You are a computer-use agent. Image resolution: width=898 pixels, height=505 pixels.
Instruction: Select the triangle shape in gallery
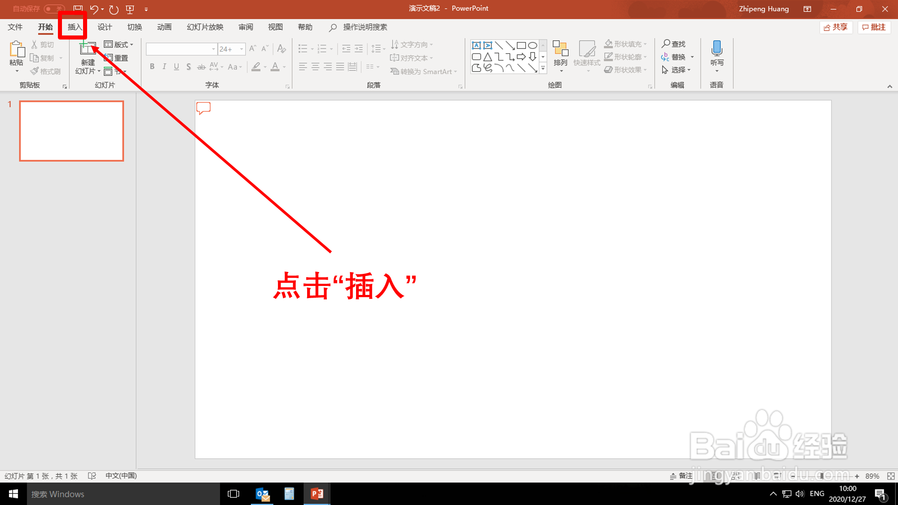coord(488,57)
